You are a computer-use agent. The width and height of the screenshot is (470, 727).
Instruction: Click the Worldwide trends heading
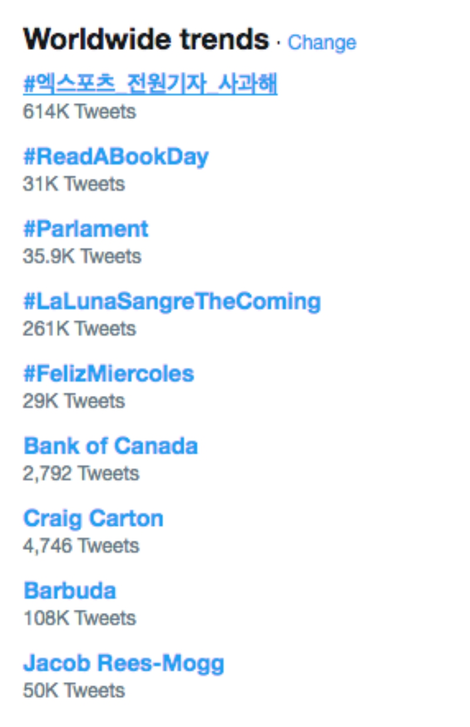146,40
